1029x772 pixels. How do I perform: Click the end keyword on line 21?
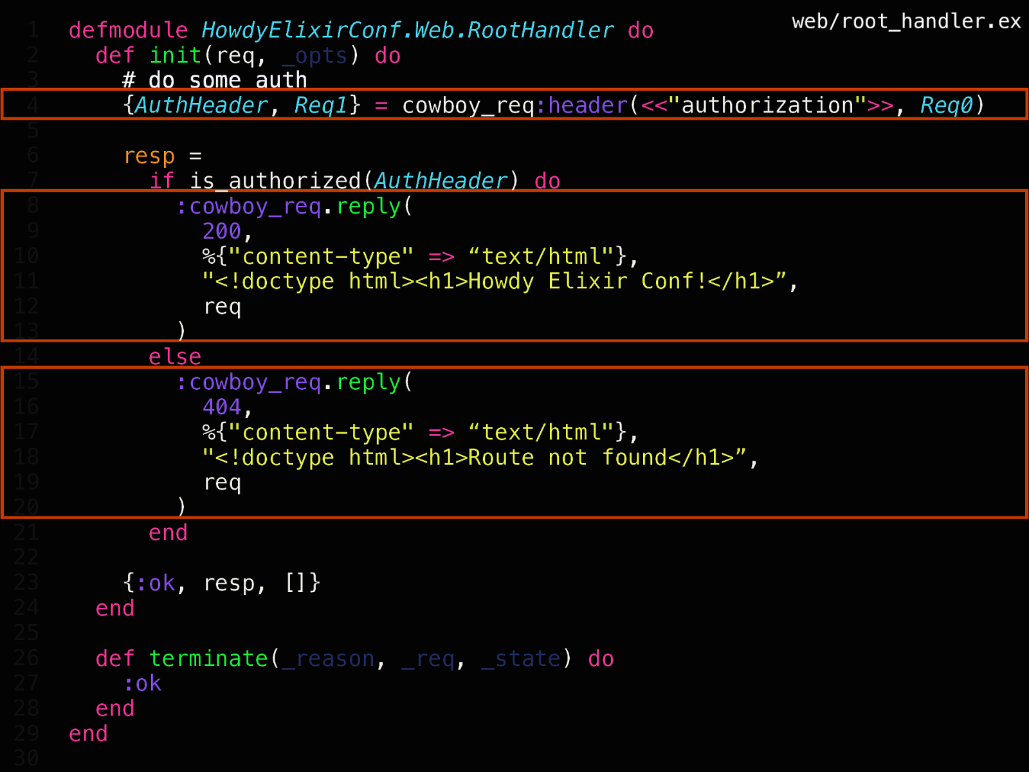[x=168, y=533]
